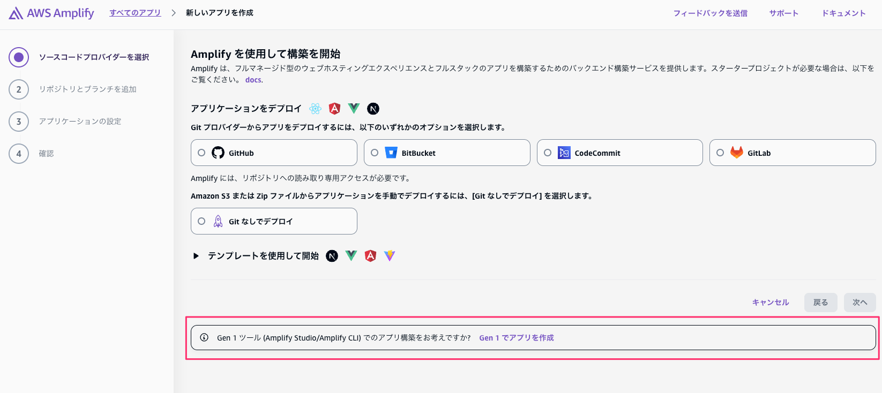Click the AWS Amplify logo icon

(16, 13)
